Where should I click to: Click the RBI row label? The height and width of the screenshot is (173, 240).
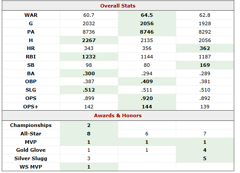coord(31,57)
